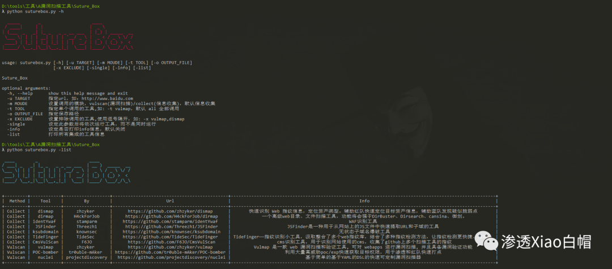The image size is (612, 269).
Task: Click the https://github.com/zhzyker/dismap URL
Action: click(170, 211)
